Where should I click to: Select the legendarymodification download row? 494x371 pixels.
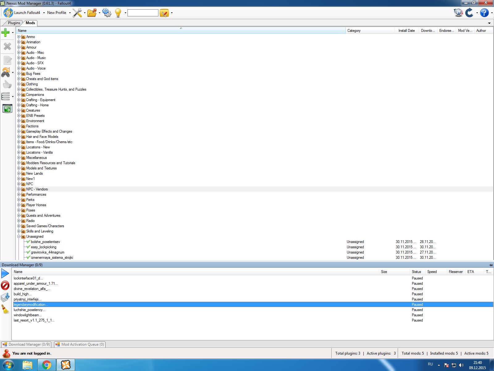tap(253, 305)
